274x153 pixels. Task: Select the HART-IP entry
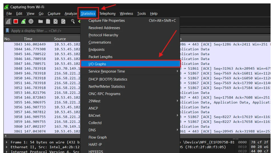point(130,145)
